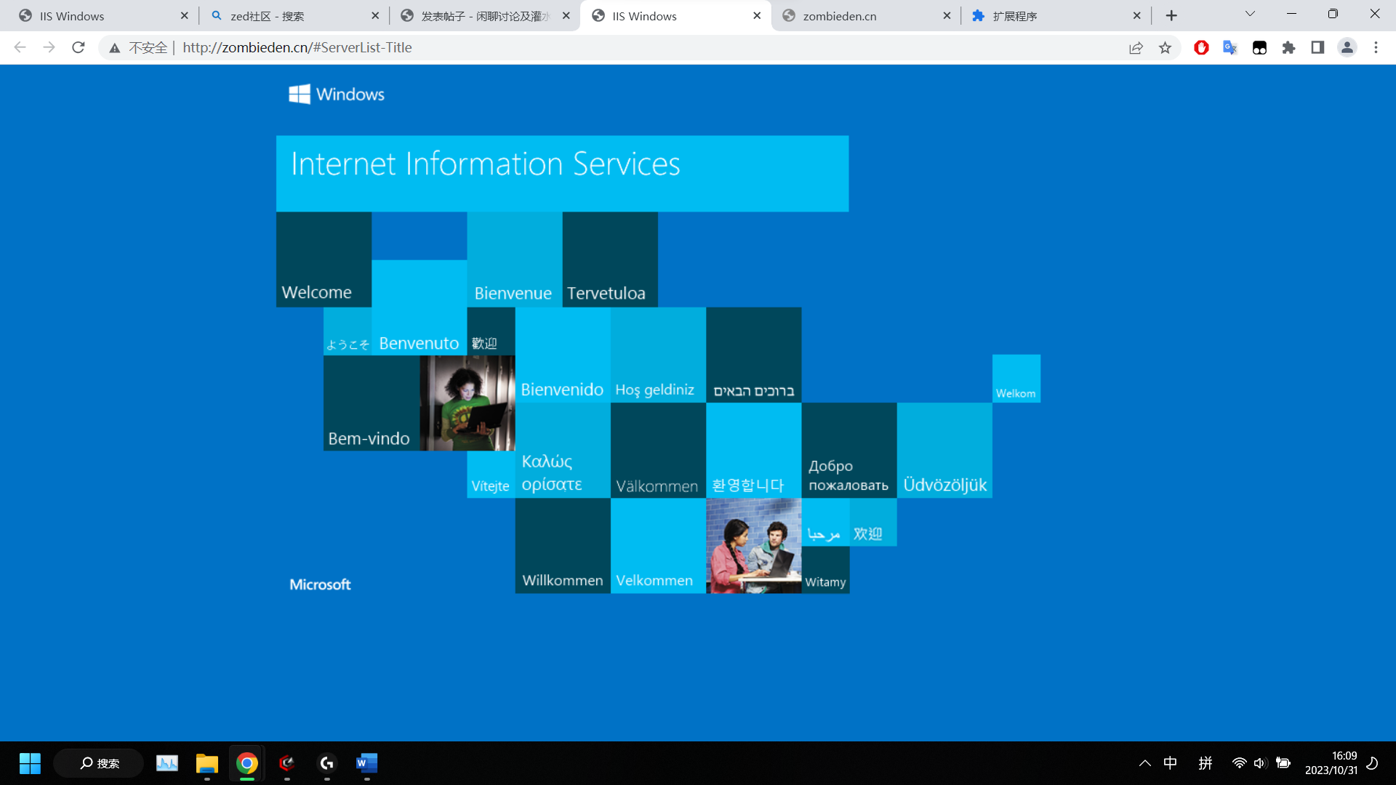
Task: Open the black mask extension icon
Action: click(1259, 48)
